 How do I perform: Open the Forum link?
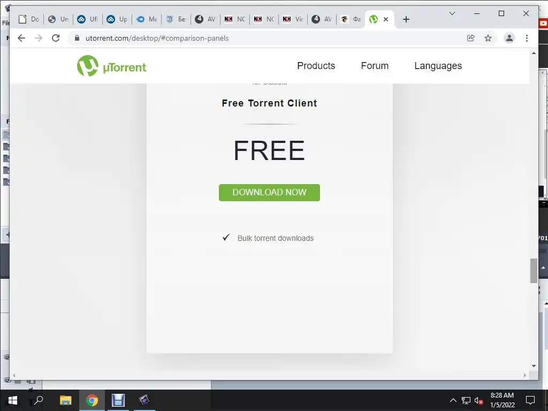pyautogui.click(x=375, y=66)
